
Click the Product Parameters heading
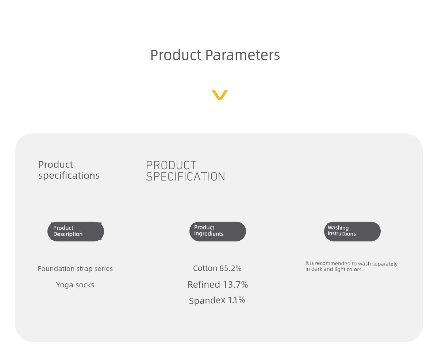pos(215,55)
